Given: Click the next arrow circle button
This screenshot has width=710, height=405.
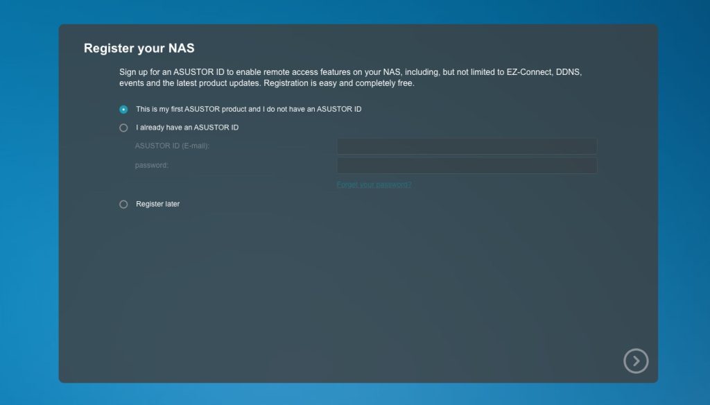Looking at the screenshot, I should [x=636, y=361].
